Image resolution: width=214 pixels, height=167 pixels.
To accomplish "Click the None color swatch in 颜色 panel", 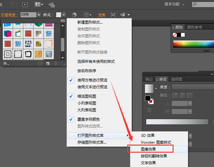I will 175,35.
